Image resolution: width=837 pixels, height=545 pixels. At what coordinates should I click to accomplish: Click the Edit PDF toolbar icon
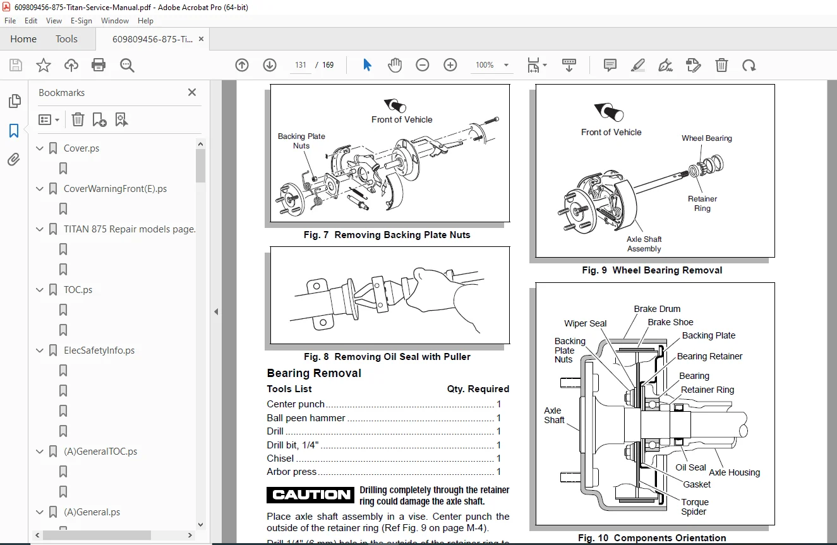(693, 65)
